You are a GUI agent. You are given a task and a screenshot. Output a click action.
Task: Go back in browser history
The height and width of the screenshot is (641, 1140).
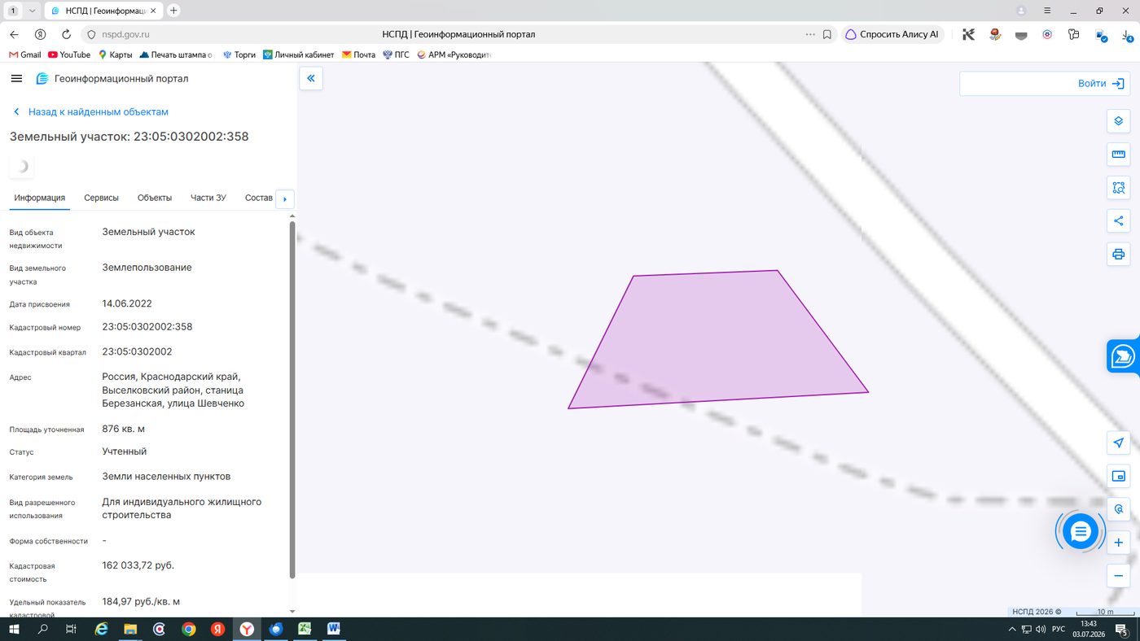point(14,35)
